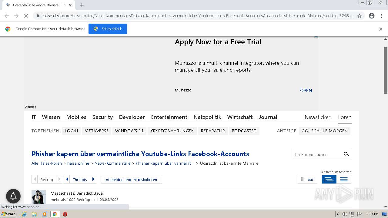This screenshot has height=218, width=388.
Task: Open the REPARATUR top theme
Action: (x=213, y=131)
